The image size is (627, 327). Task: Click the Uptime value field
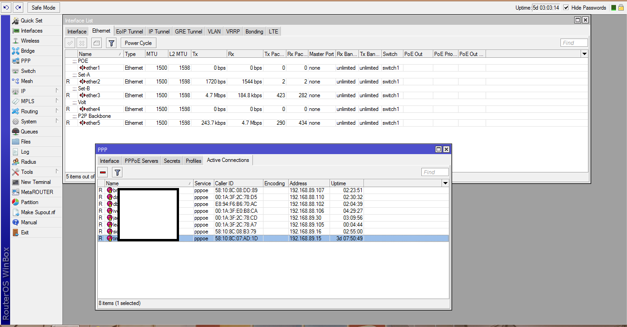click(x=546, y=8)
